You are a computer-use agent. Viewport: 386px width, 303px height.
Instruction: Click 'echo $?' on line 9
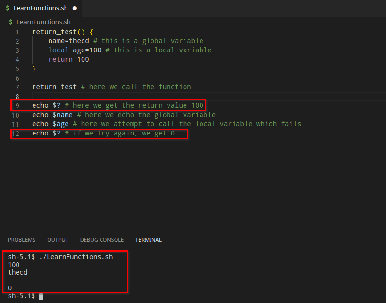coord(46,105)
